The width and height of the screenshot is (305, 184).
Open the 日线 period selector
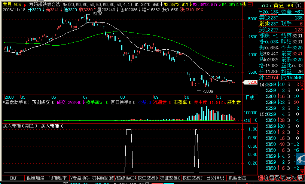click(x=250, y=97)
